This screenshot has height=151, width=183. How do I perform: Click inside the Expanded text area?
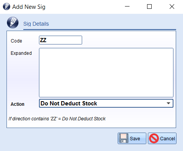[x=106, y=72]
